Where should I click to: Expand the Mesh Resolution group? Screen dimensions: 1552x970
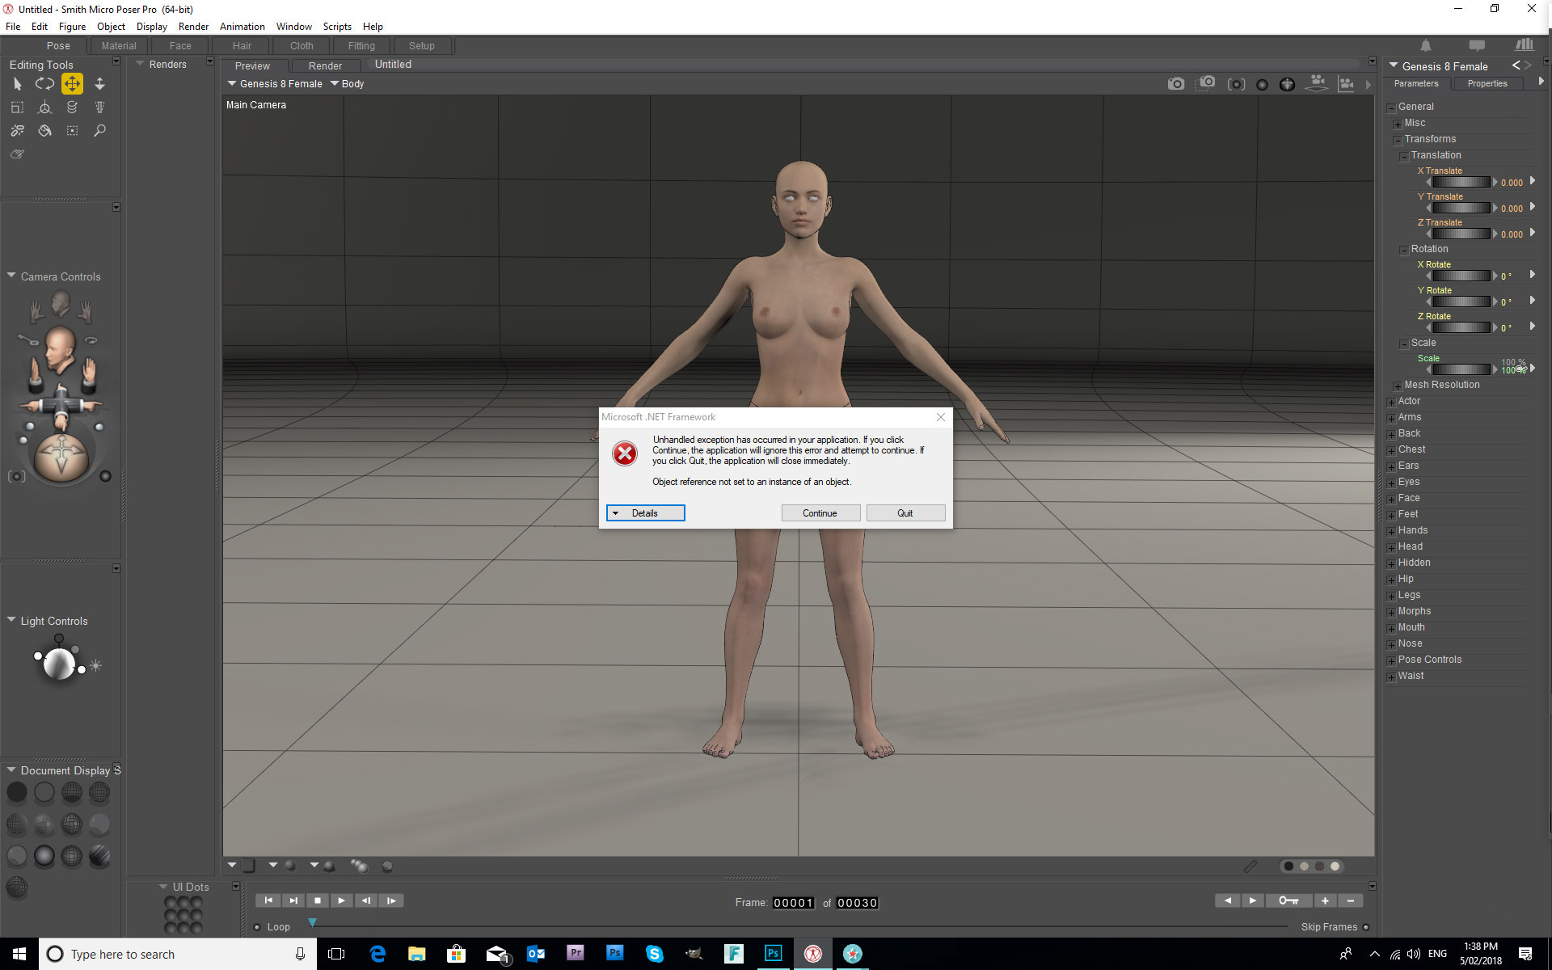pos(1398,386)
